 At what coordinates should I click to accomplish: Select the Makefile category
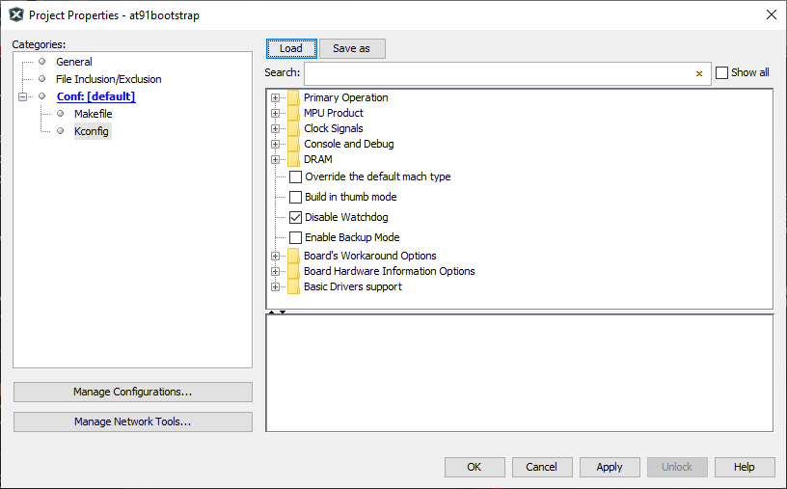tap(93, 114)
